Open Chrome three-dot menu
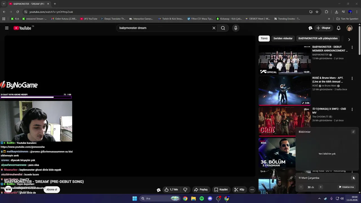Image resolution: width=361 pixels, height=203 pixels. (357, 12)
